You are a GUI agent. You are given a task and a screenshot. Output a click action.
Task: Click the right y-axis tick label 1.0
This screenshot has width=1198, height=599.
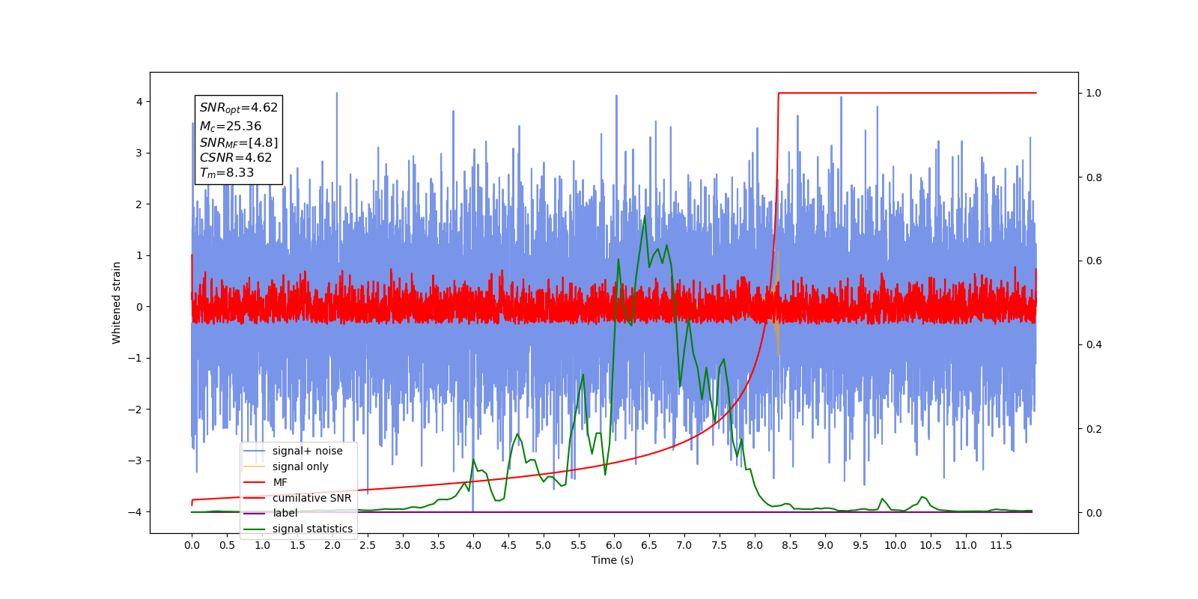[1094, 94]
